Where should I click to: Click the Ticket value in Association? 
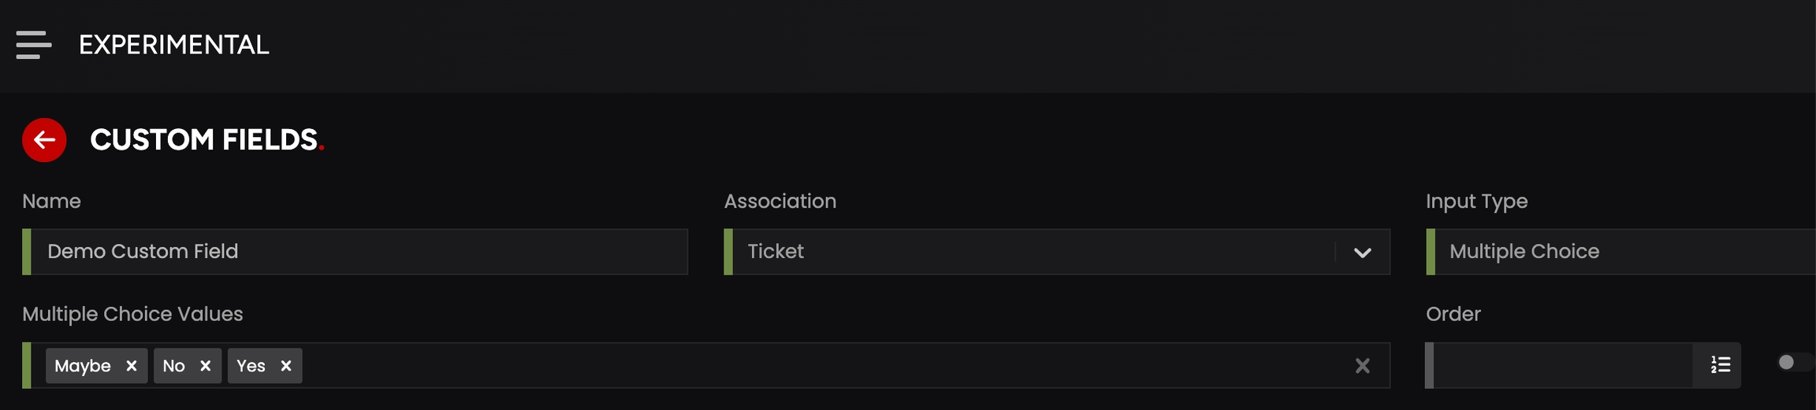click(776, 252)
